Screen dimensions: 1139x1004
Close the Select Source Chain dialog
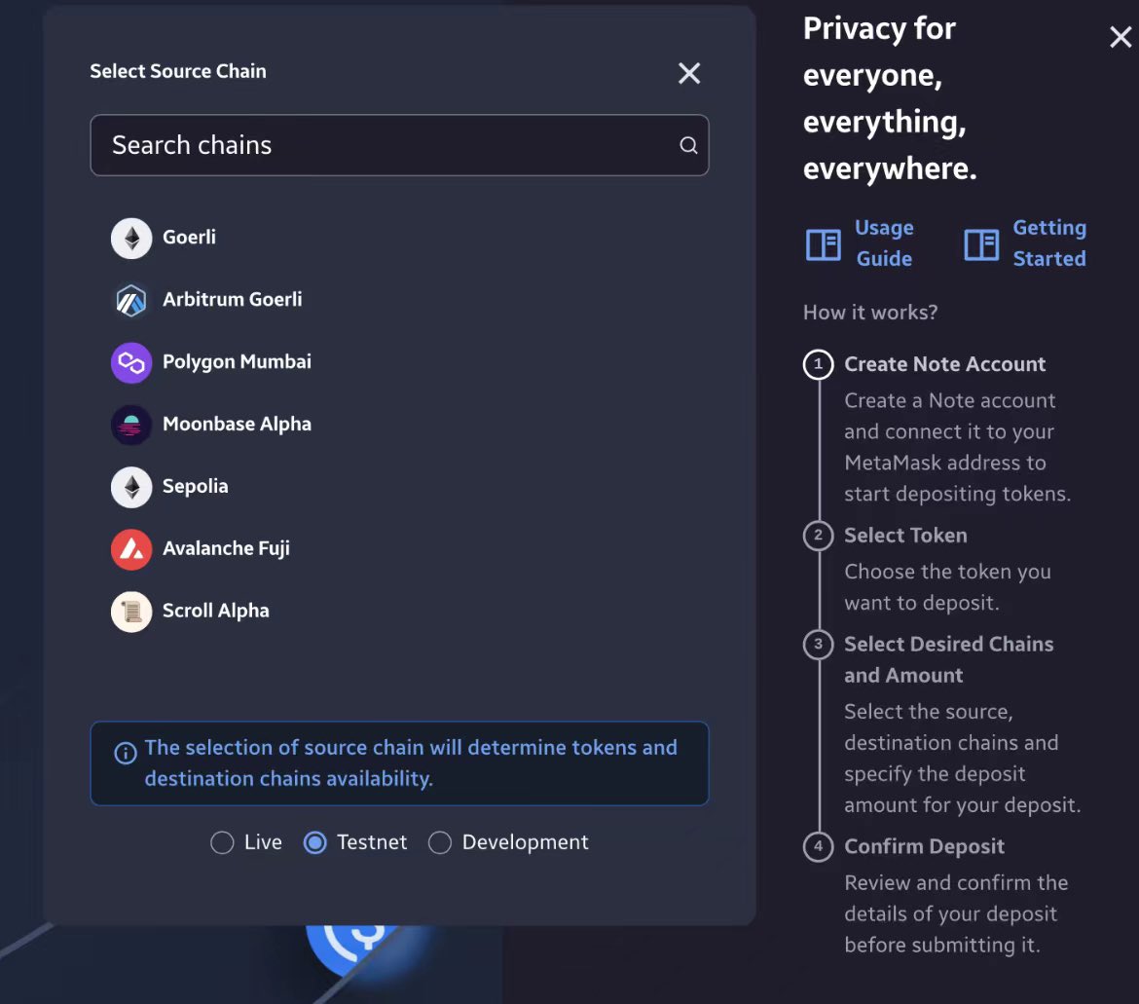click(x=689, y=73)
